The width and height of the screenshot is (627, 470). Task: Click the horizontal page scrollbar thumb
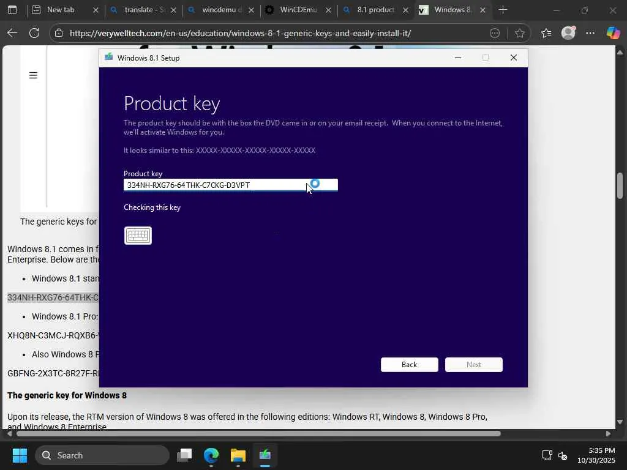tap(259, 434)
